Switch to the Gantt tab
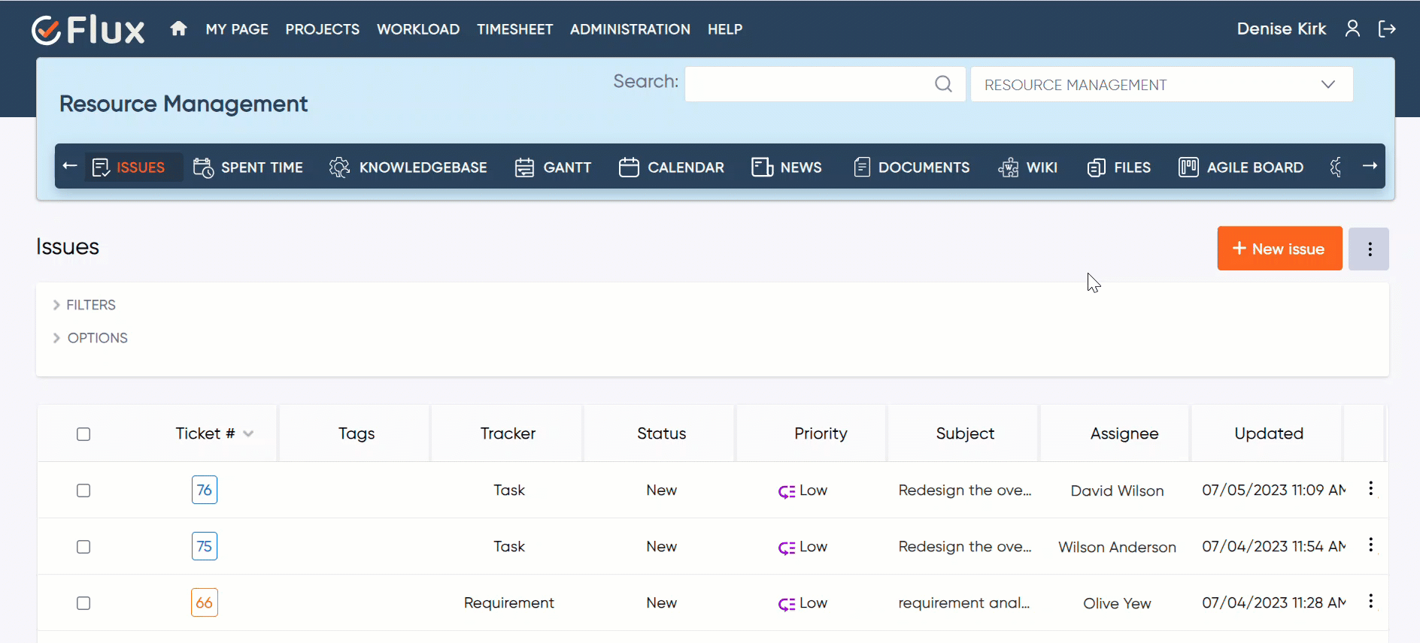 click(x=554, y=168)
